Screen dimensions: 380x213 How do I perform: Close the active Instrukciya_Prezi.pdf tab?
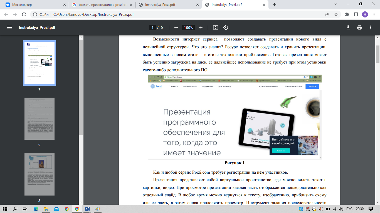264,5
